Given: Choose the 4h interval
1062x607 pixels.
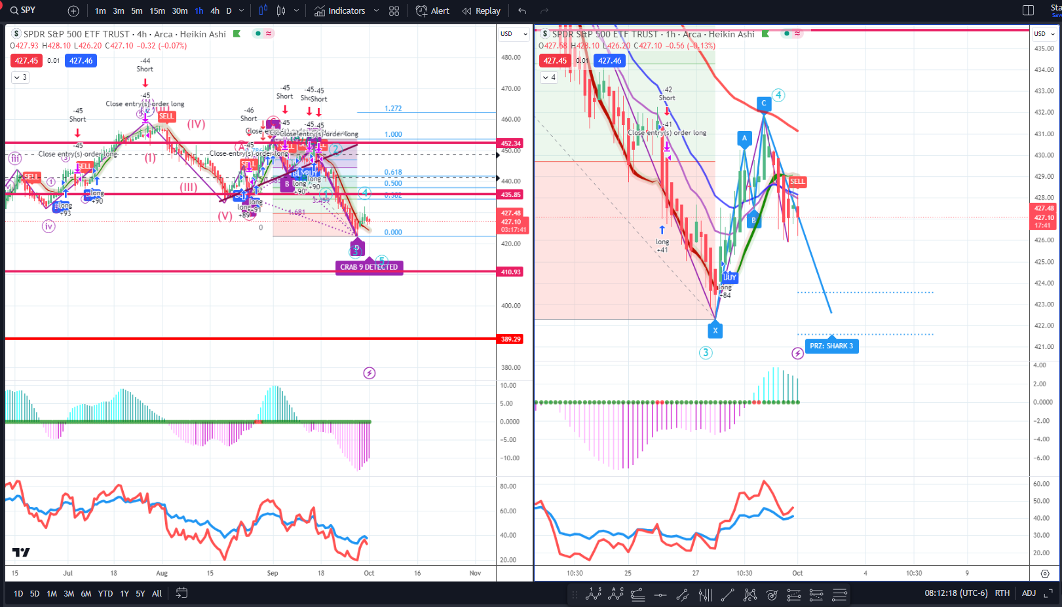Looking at the screenshot, I should [215, 11].
